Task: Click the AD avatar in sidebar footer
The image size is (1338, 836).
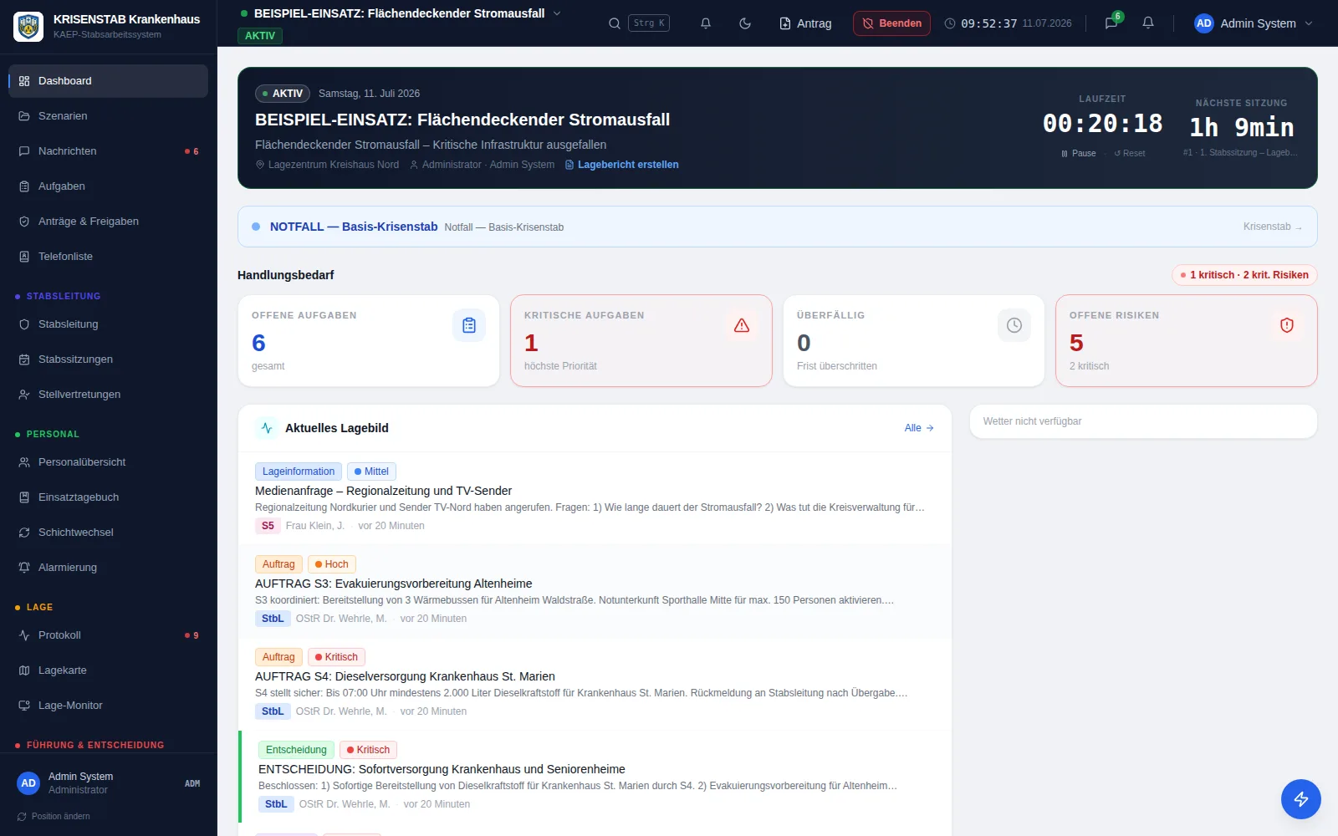Action: tap(28, 783)
